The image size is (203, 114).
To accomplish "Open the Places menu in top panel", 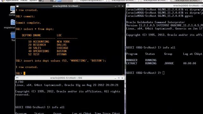I will (x=24, y=1).
